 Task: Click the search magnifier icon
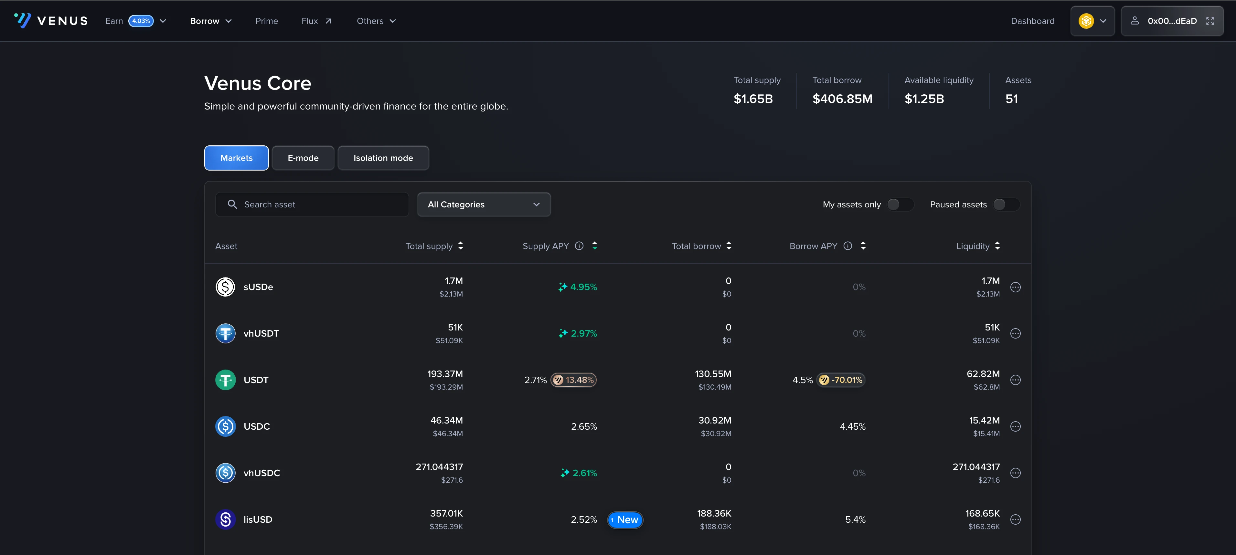click(232, 204)
